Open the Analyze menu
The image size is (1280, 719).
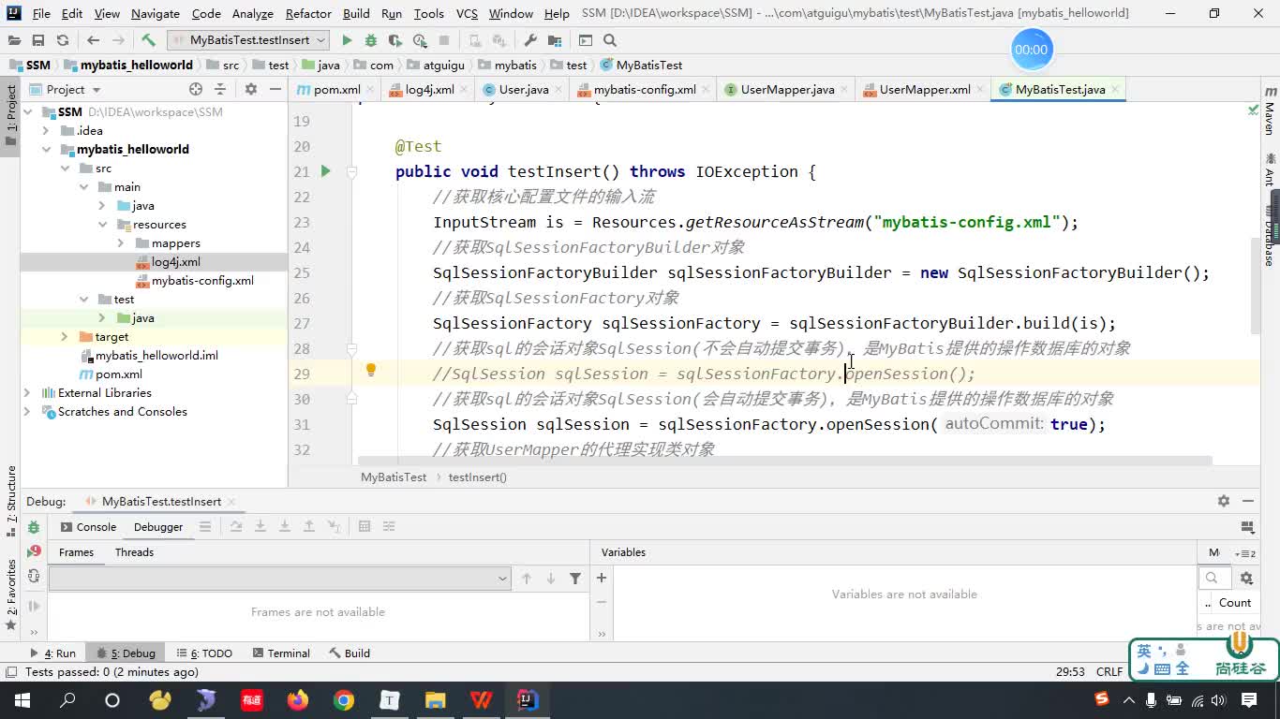point(253,13)
